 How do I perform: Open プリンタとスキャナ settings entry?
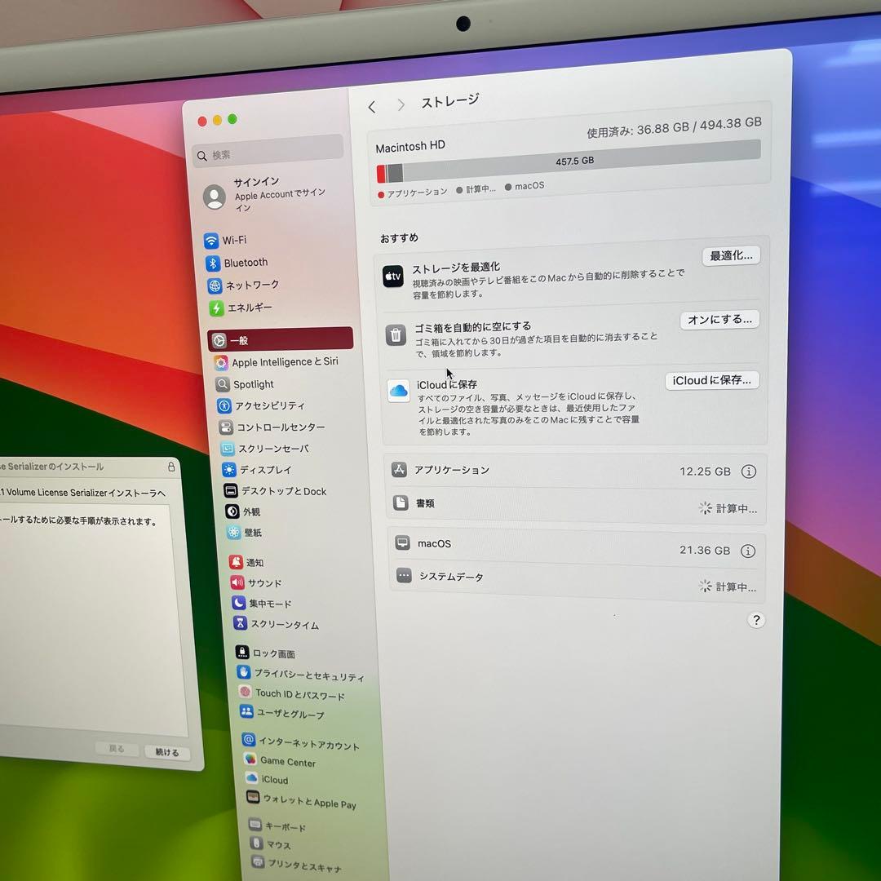297,865
